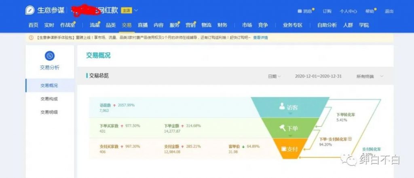Open the 自助分析 nav tab

point(327,25)
